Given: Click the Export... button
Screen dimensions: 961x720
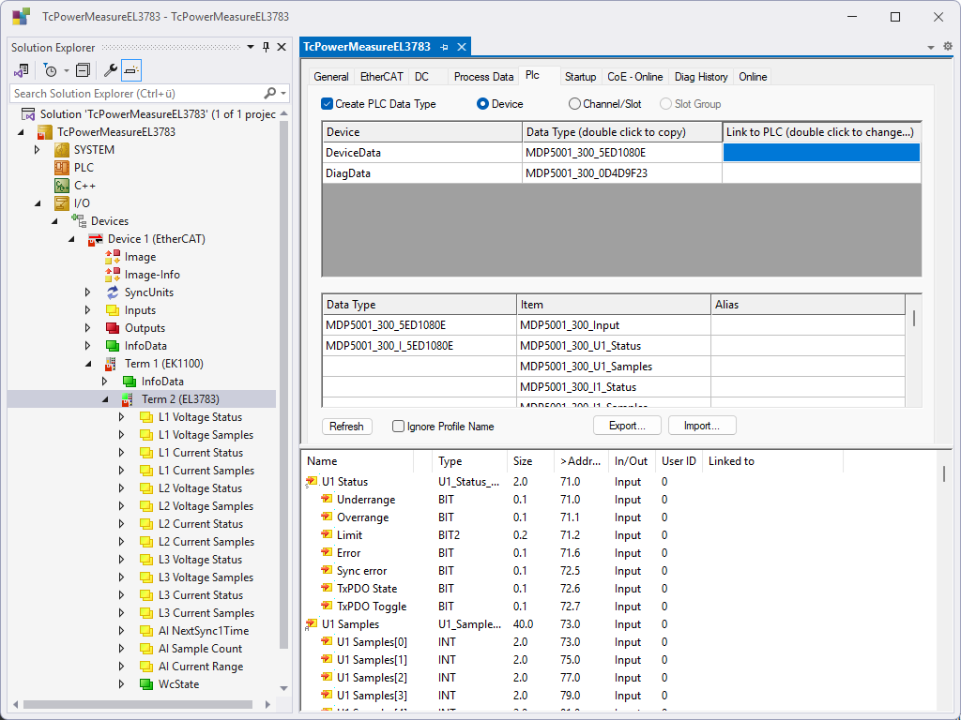Looking at the screenshot, I should point(627,426).
